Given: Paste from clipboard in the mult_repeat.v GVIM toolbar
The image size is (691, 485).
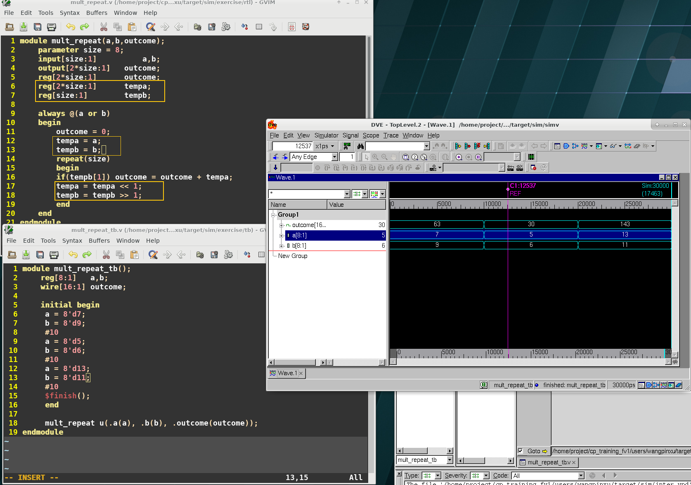Looking at the screenshot, I should pos(132,27).
